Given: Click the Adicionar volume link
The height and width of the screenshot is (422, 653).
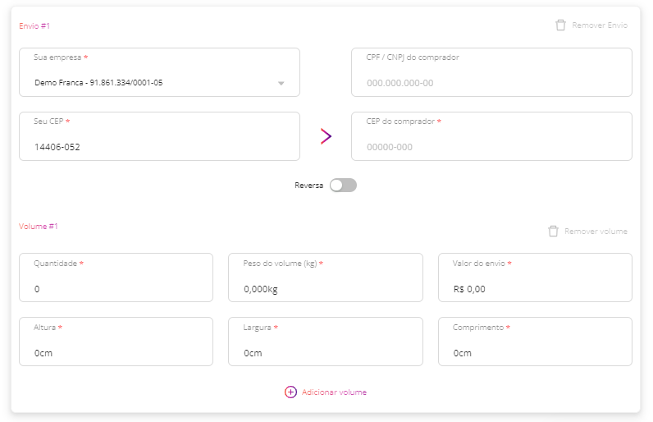Looking at the screenshot, I should (334, 392).
